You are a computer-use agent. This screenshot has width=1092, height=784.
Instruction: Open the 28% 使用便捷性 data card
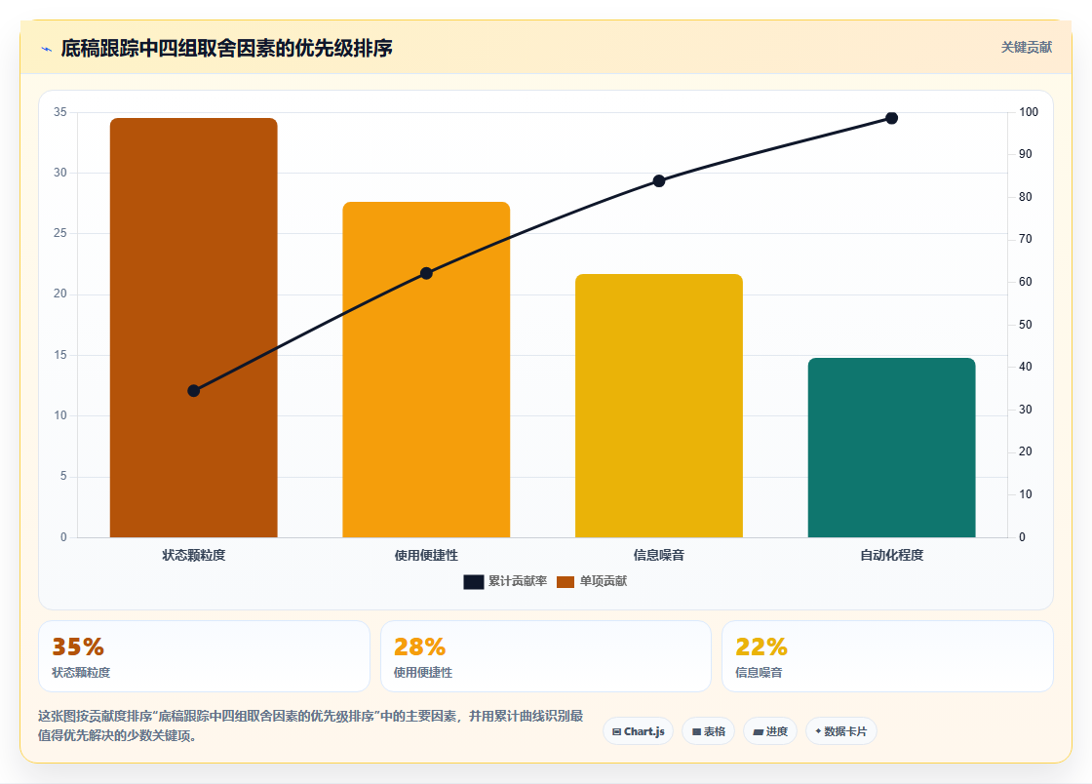coord(545,656)
